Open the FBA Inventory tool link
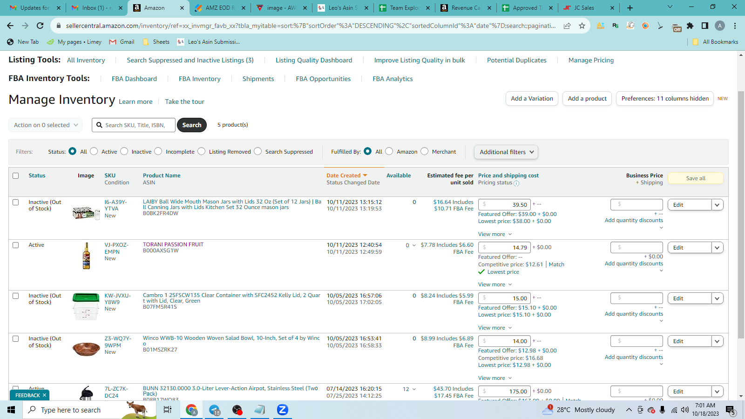Viewport: 745px width, 419px height. pos(200,79)
